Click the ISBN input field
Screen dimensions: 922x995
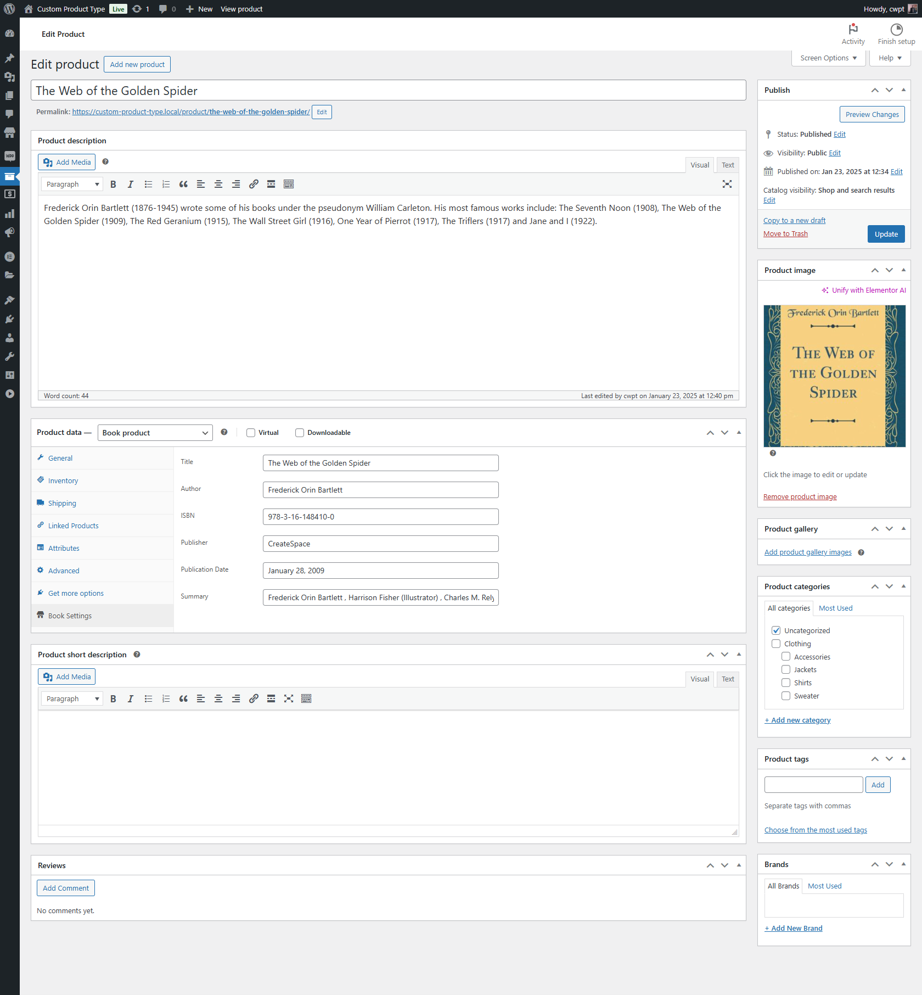coord(380,517)
